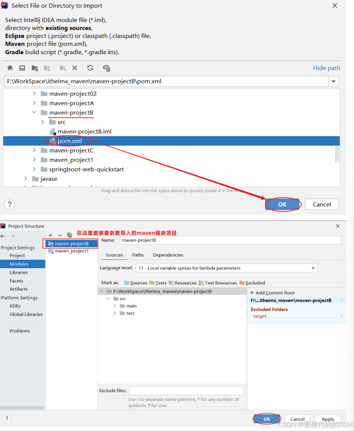The width and height of the screenshot is (354, 431).
Task: Expand the springboot-web-quickstart folder
Action: pyautogui.click(x=34, y=169)
